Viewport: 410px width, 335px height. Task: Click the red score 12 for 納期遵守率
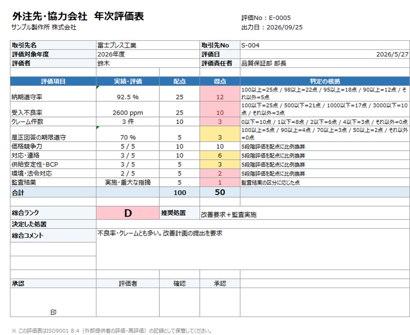(220, 94)
